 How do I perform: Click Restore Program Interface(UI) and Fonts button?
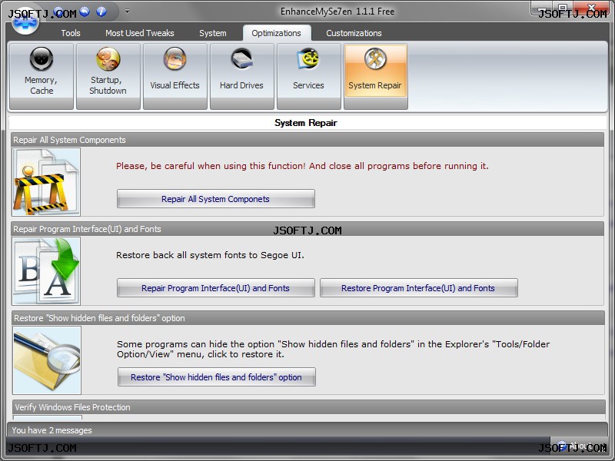418,288
